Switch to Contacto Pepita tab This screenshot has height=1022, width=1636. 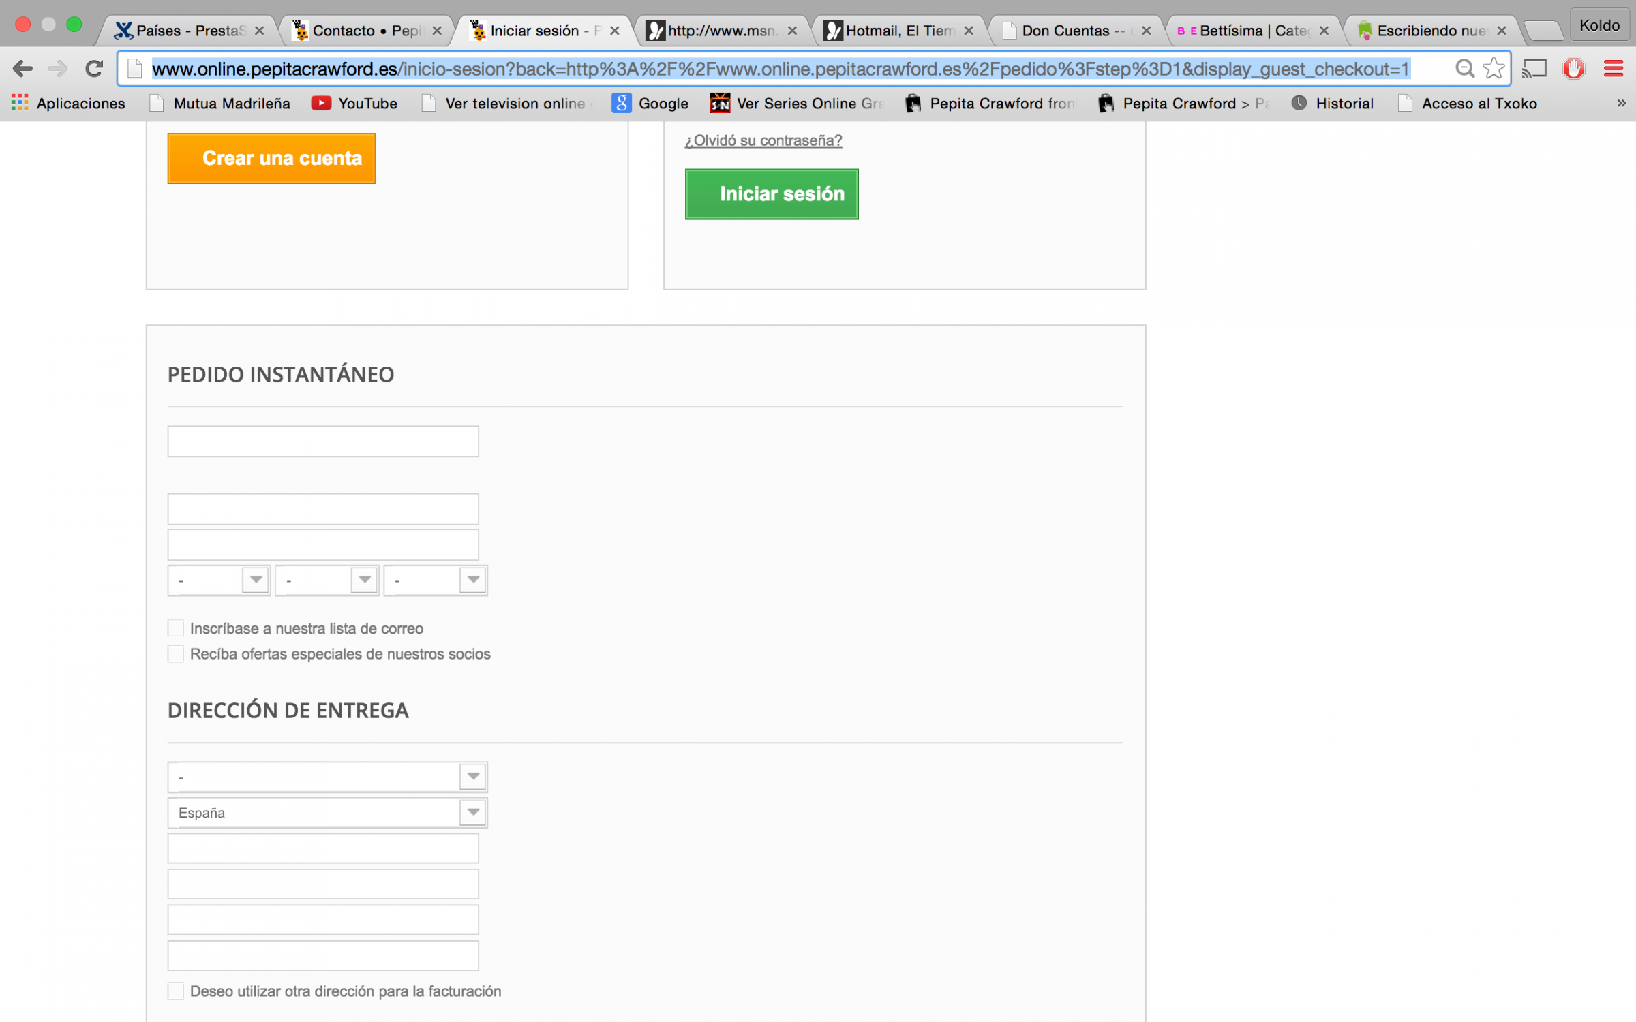tap(365, 31)
